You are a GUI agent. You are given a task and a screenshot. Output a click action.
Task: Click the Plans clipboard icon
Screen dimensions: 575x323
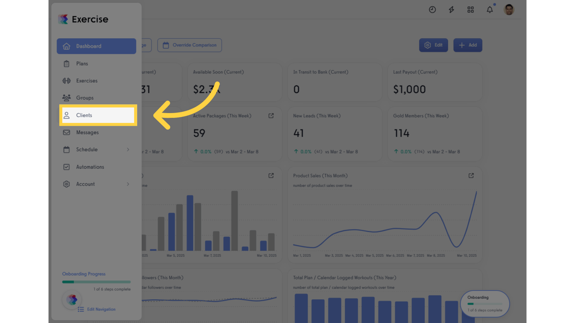pos(67,64)
